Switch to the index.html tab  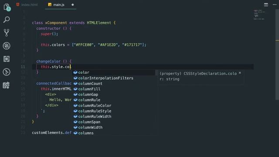tap(27, 5)
